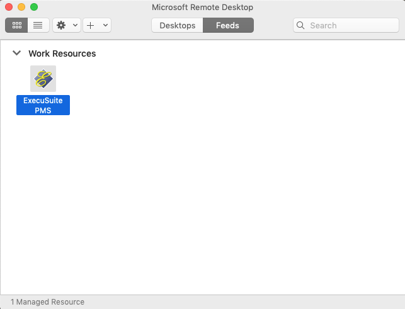405x309 pixels.
Task: Switch to the Desktops tab
Action: point(178,25)
